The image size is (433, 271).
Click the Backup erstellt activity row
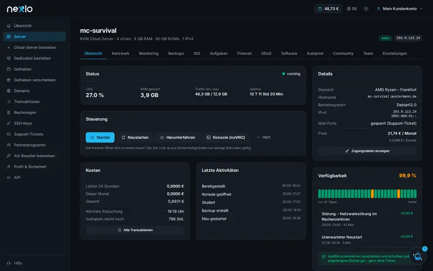(251, 210)
